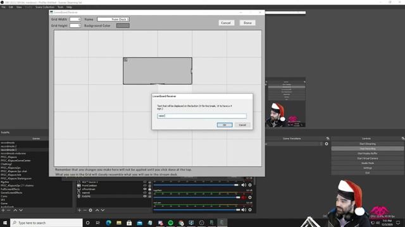Cancel the button text prompt
This screenshot has width=405, height=227.
pyautogui.click(x=242, y=125)
